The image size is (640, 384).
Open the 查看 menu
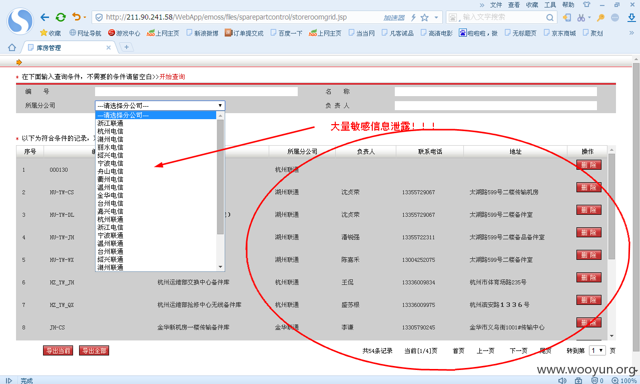pyautogui.click(x=514, y=5)
